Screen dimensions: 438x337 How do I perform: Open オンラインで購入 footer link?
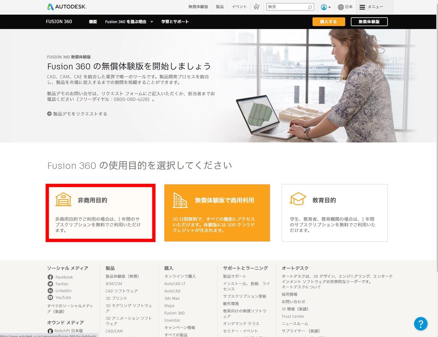pos(180,276)
